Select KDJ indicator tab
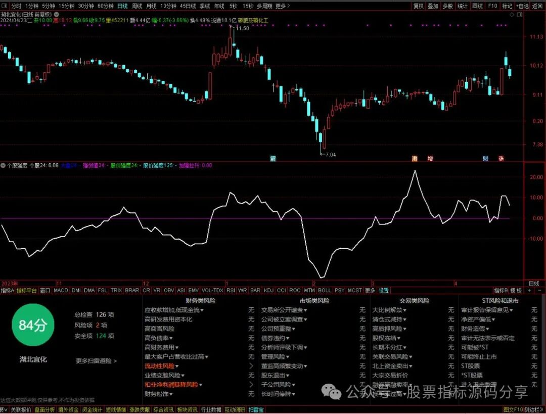 [x=268, y=290]
